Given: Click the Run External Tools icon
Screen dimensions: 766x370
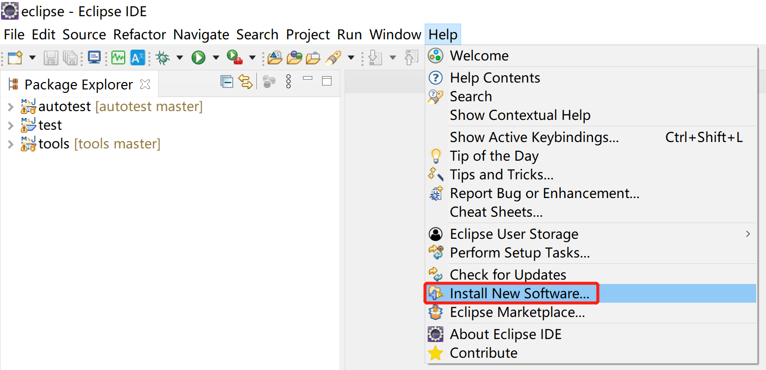Looking at the screenshot, I should [x=235, y=57].
